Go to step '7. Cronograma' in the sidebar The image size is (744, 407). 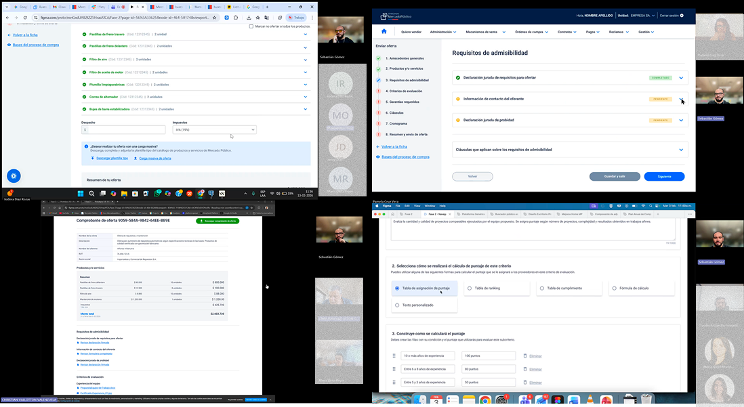[396, 124]
